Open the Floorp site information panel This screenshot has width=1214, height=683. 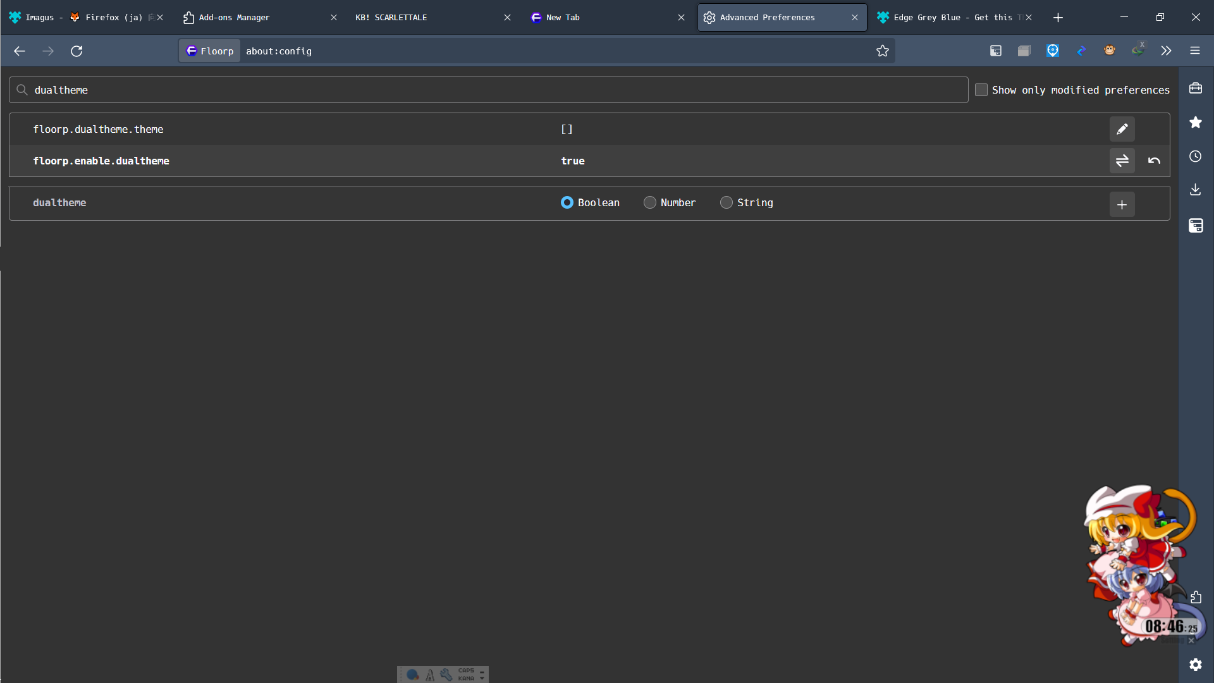click(209, 51)
